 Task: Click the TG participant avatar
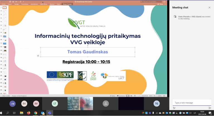(156, 103)
